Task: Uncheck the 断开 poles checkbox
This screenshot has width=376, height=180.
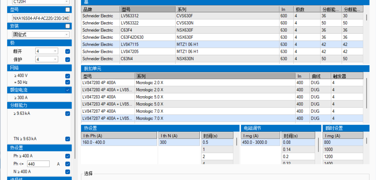Action: tap(68, 51)
